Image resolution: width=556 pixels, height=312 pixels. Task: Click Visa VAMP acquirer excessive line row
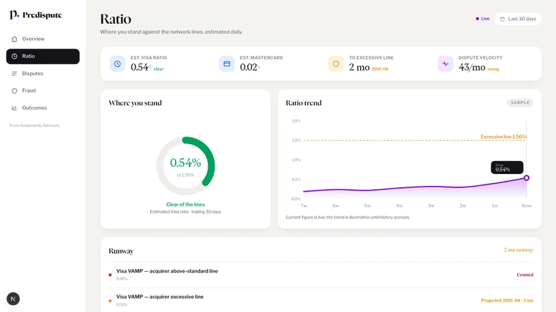(x=321, y=300)
